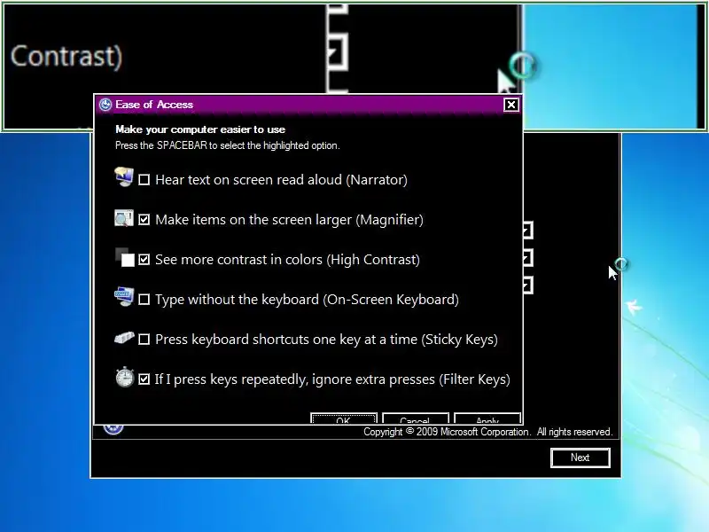Viewport: 709px width, 532px height.
Task: Click Ease of Access title bar icon
Action: click(x=105, y=105)
